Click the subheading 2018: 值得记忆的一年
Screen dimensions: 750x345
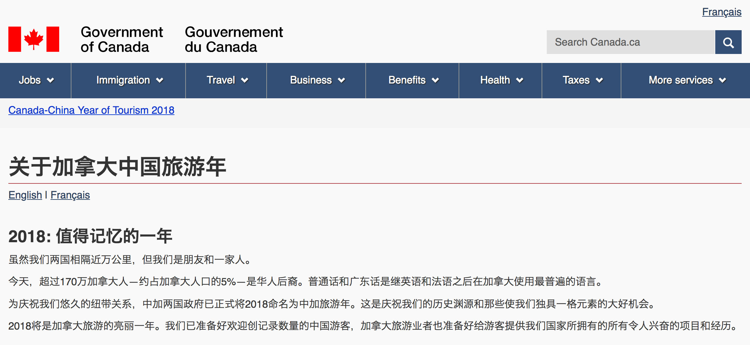pos(90,236)
